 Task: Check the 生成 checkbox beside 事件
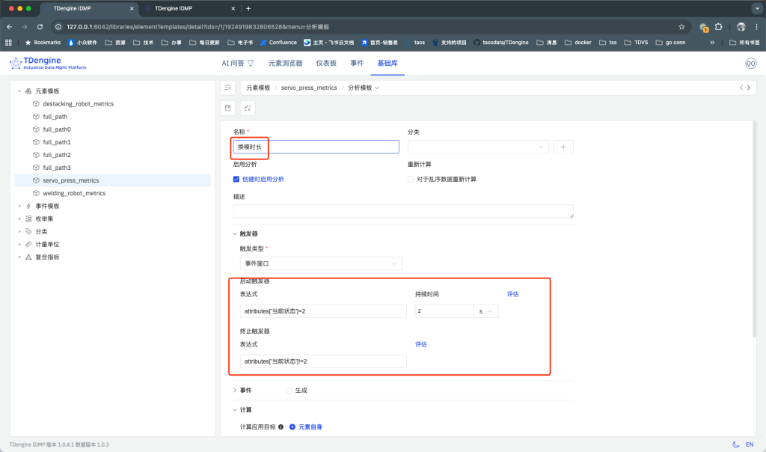point(289,389)
